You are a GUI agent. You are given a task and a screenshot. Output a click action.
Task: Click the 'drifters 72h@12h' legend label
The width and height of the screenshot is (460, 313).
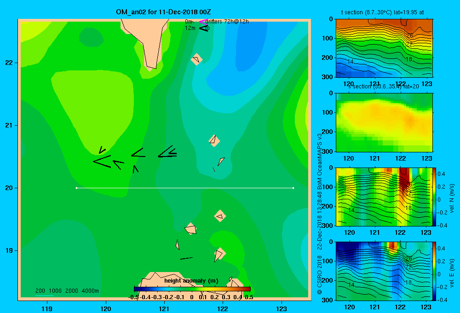click(227, 22)
